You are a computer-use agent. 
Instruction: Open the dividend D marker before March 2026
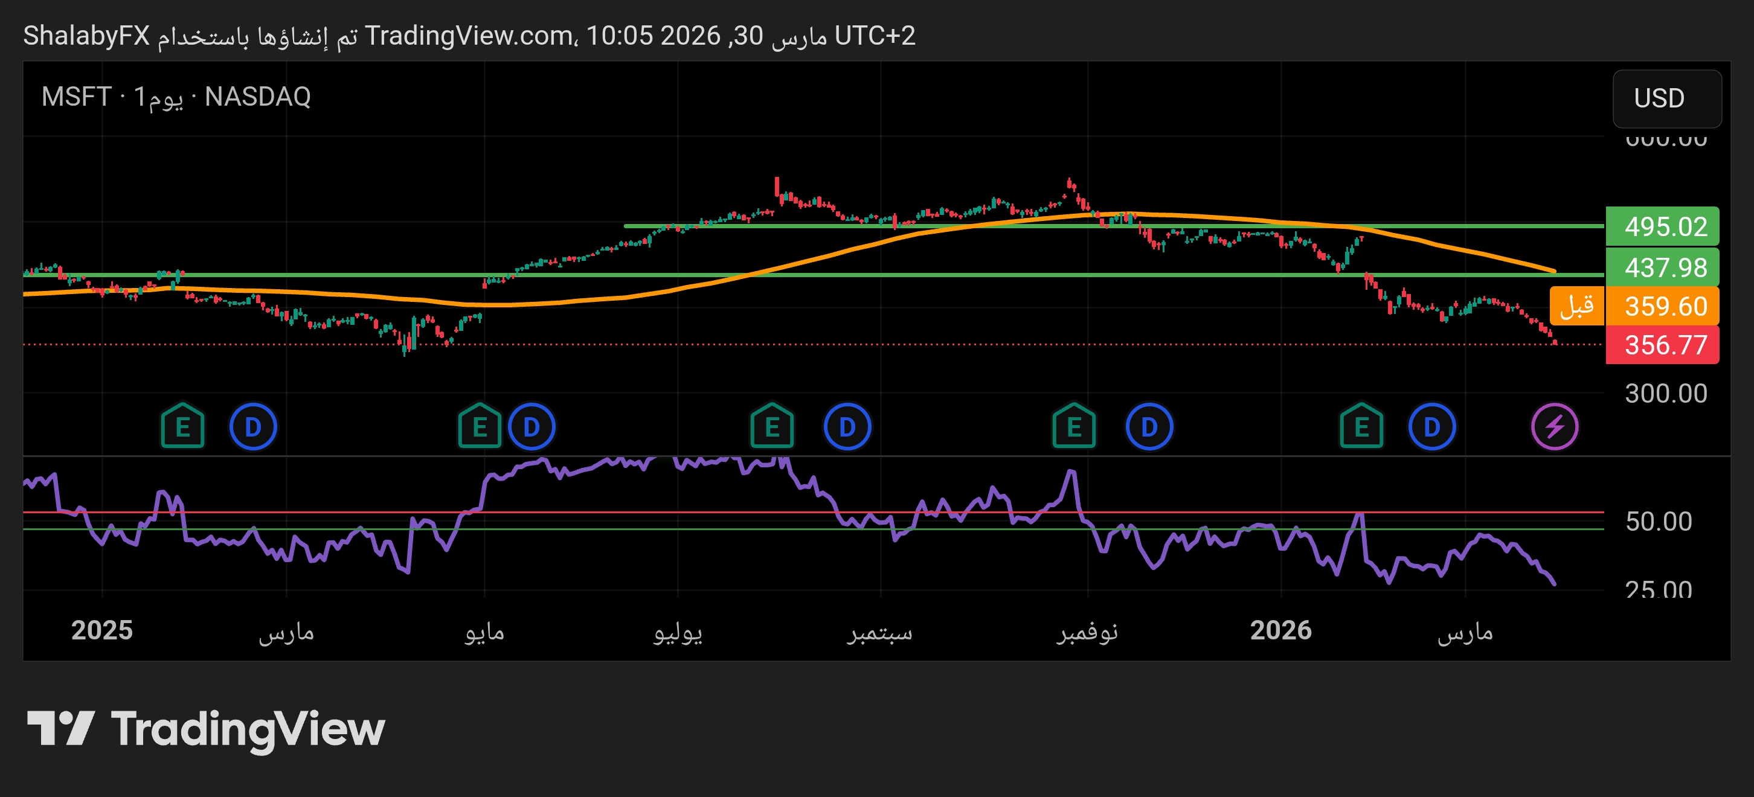(1431, 427)
